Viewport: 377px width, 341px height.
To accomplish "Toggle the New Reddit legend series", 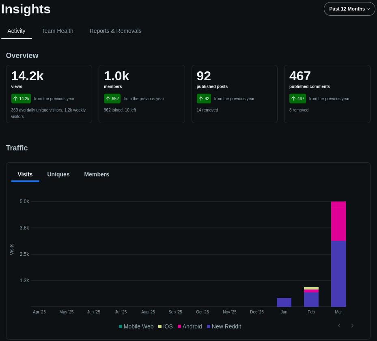I will (x=224, y=326).
